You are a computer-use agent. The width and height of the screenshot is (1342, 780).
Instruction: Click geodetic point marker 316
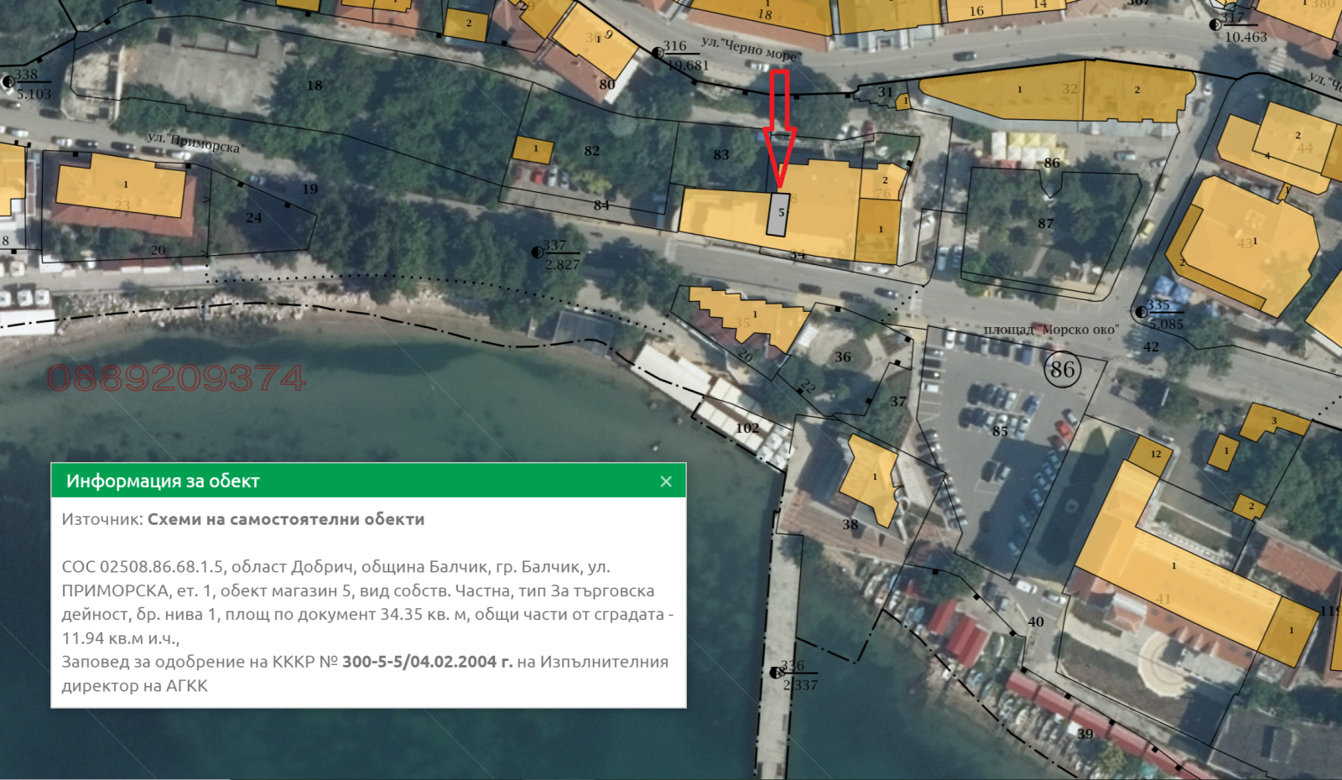point(658,53)
